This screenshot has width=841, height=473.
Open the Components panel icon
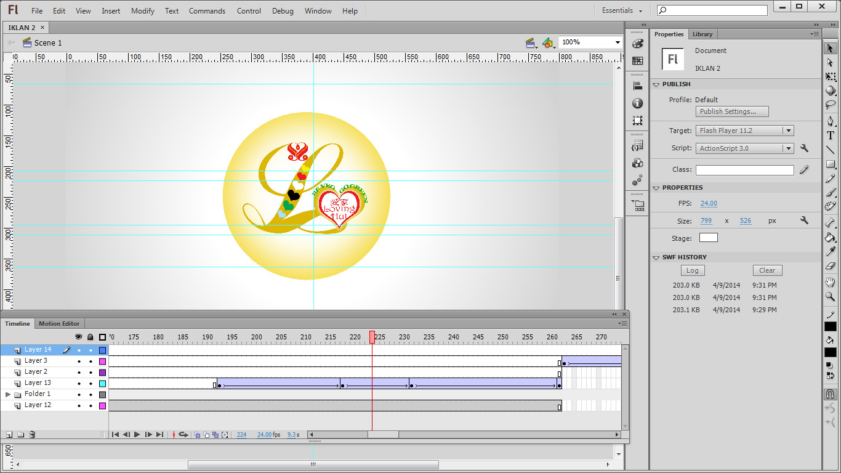tap(637, 163)
